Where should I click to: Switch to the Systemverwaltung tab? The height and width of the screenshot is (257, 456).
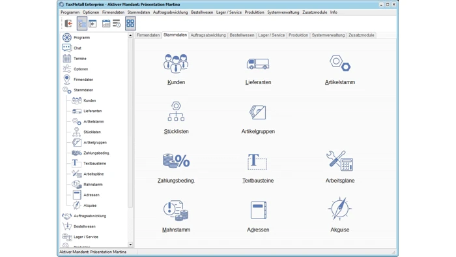tap(328, 35)
